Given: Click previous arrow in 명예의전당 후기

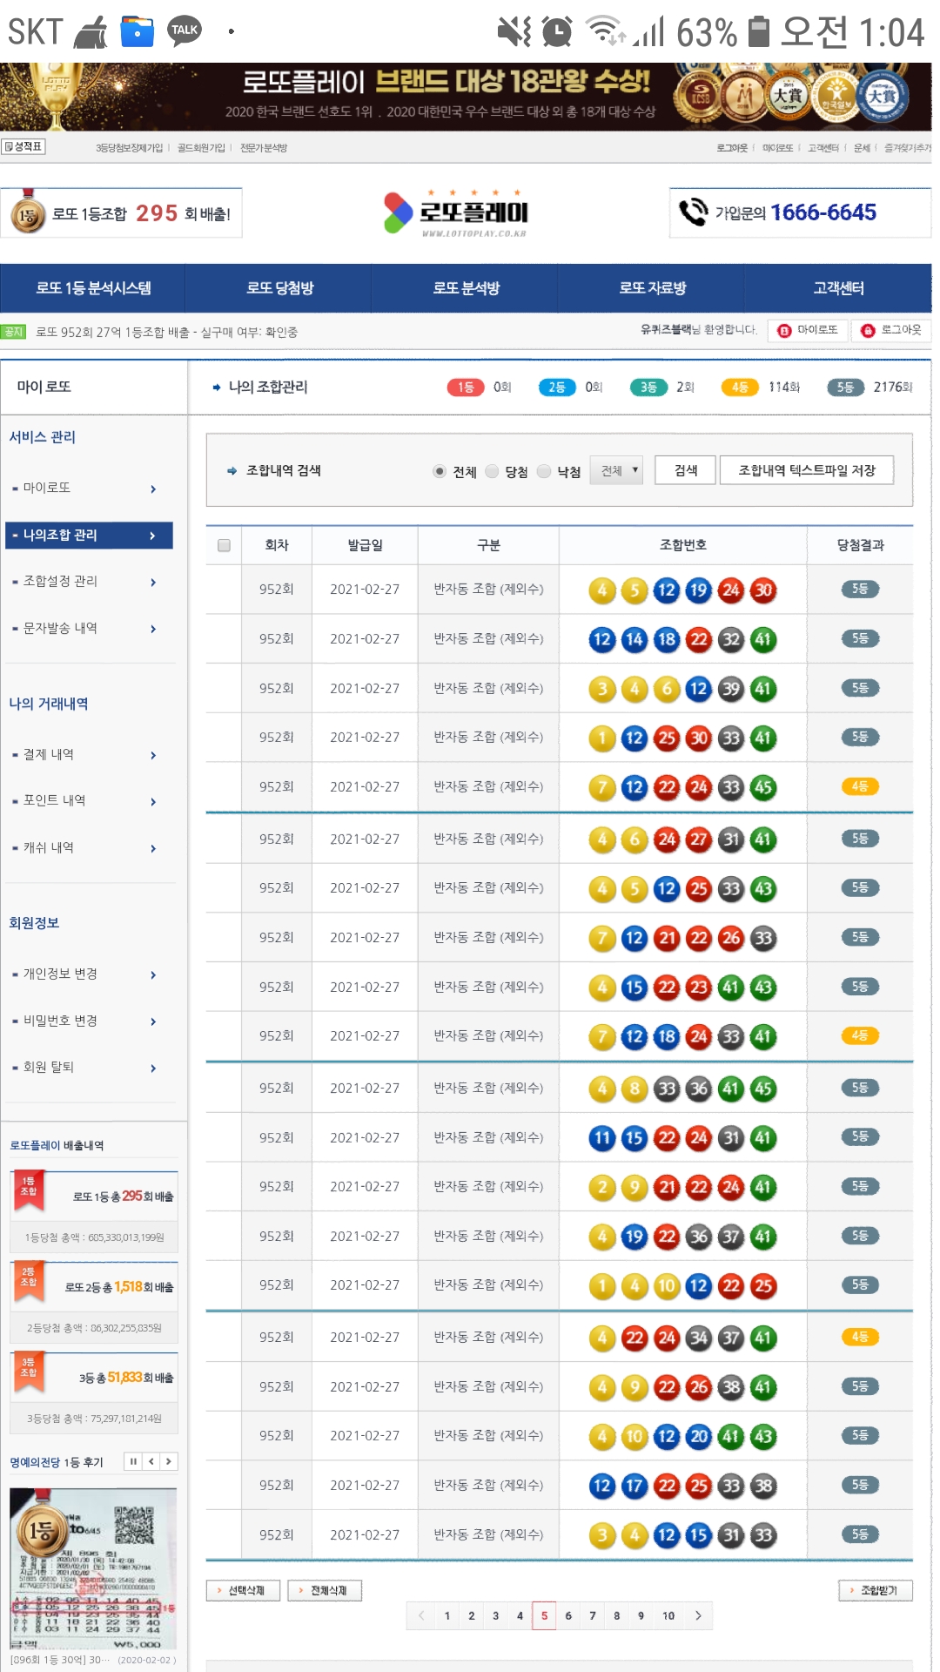Looking at the screenshot, I should click(x=151, y=1461).
